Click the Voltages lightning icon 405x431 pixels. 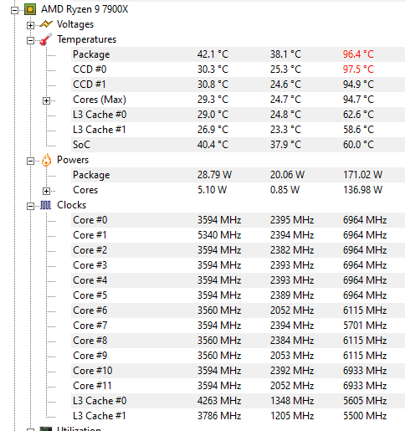[x=46, y=24]
